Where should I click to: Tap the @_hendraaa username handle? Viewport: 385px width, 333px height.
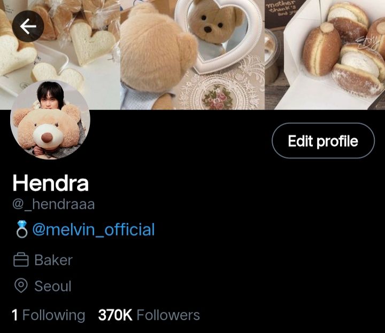pos(53,204)
